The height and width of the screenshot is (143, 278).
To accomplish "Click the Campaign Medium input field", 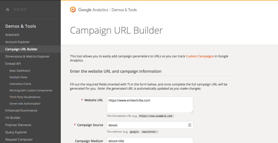I will tap(150, 140).
